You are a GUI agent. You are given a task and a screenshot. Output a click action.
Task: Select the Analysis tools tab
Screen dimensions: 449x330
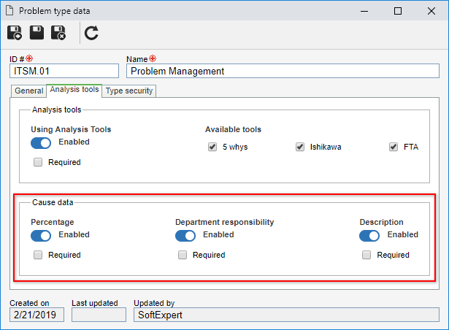[74, 90]
